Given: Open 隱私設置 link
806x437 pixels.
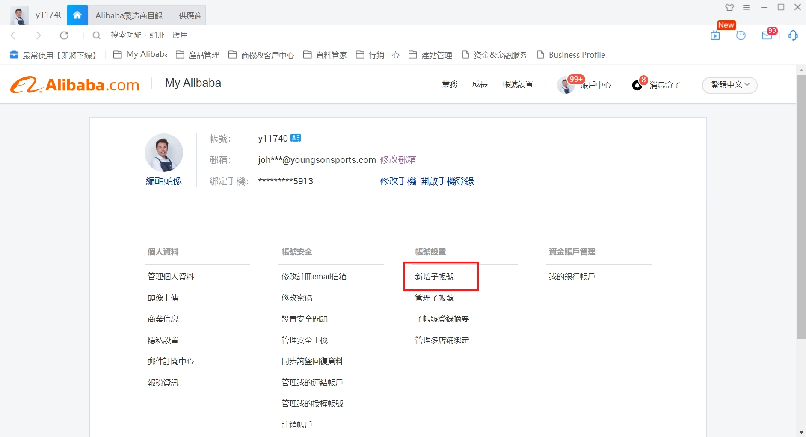Looking at the screenshot, I should pyautogui.click(x=163, y=340).
